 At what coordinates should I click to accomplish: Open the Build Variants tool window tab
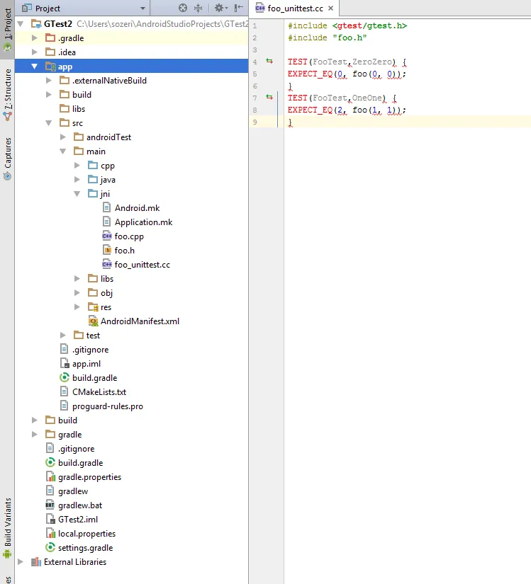pos(8,528)
